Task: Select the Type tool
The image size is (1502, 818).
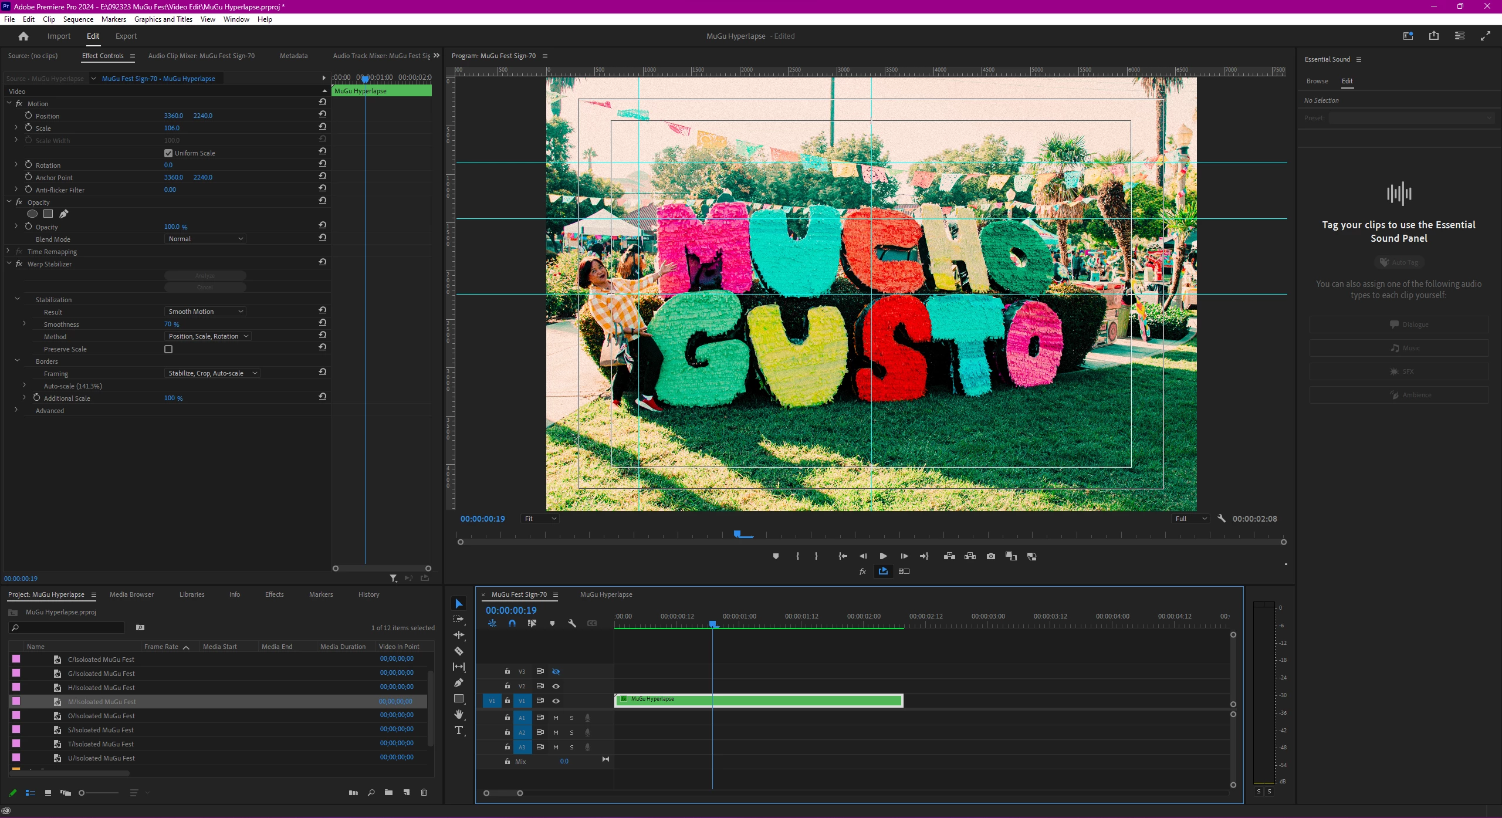Action: 459,730
